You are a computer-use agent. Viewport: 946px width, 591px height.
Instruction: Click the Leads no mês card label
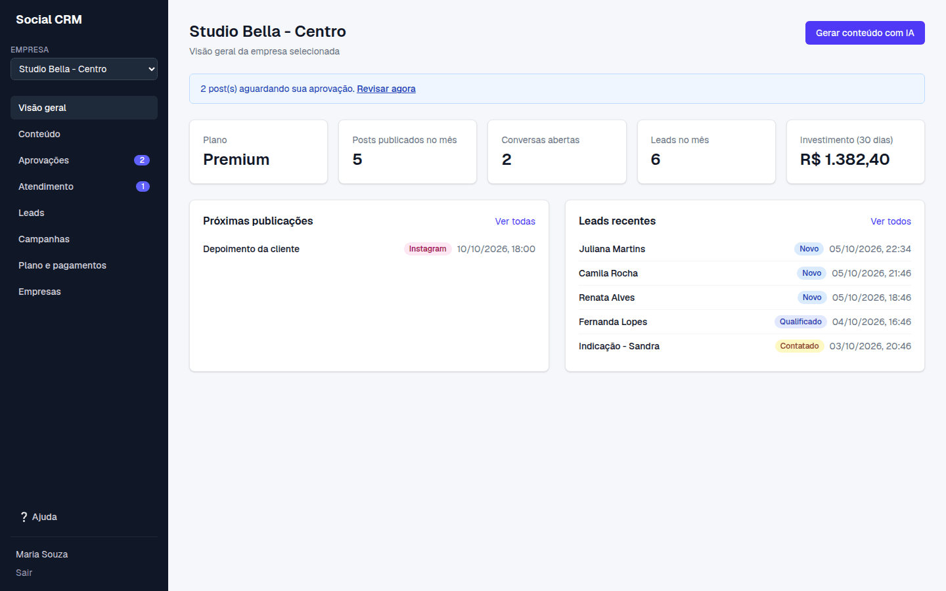(680, 140)
